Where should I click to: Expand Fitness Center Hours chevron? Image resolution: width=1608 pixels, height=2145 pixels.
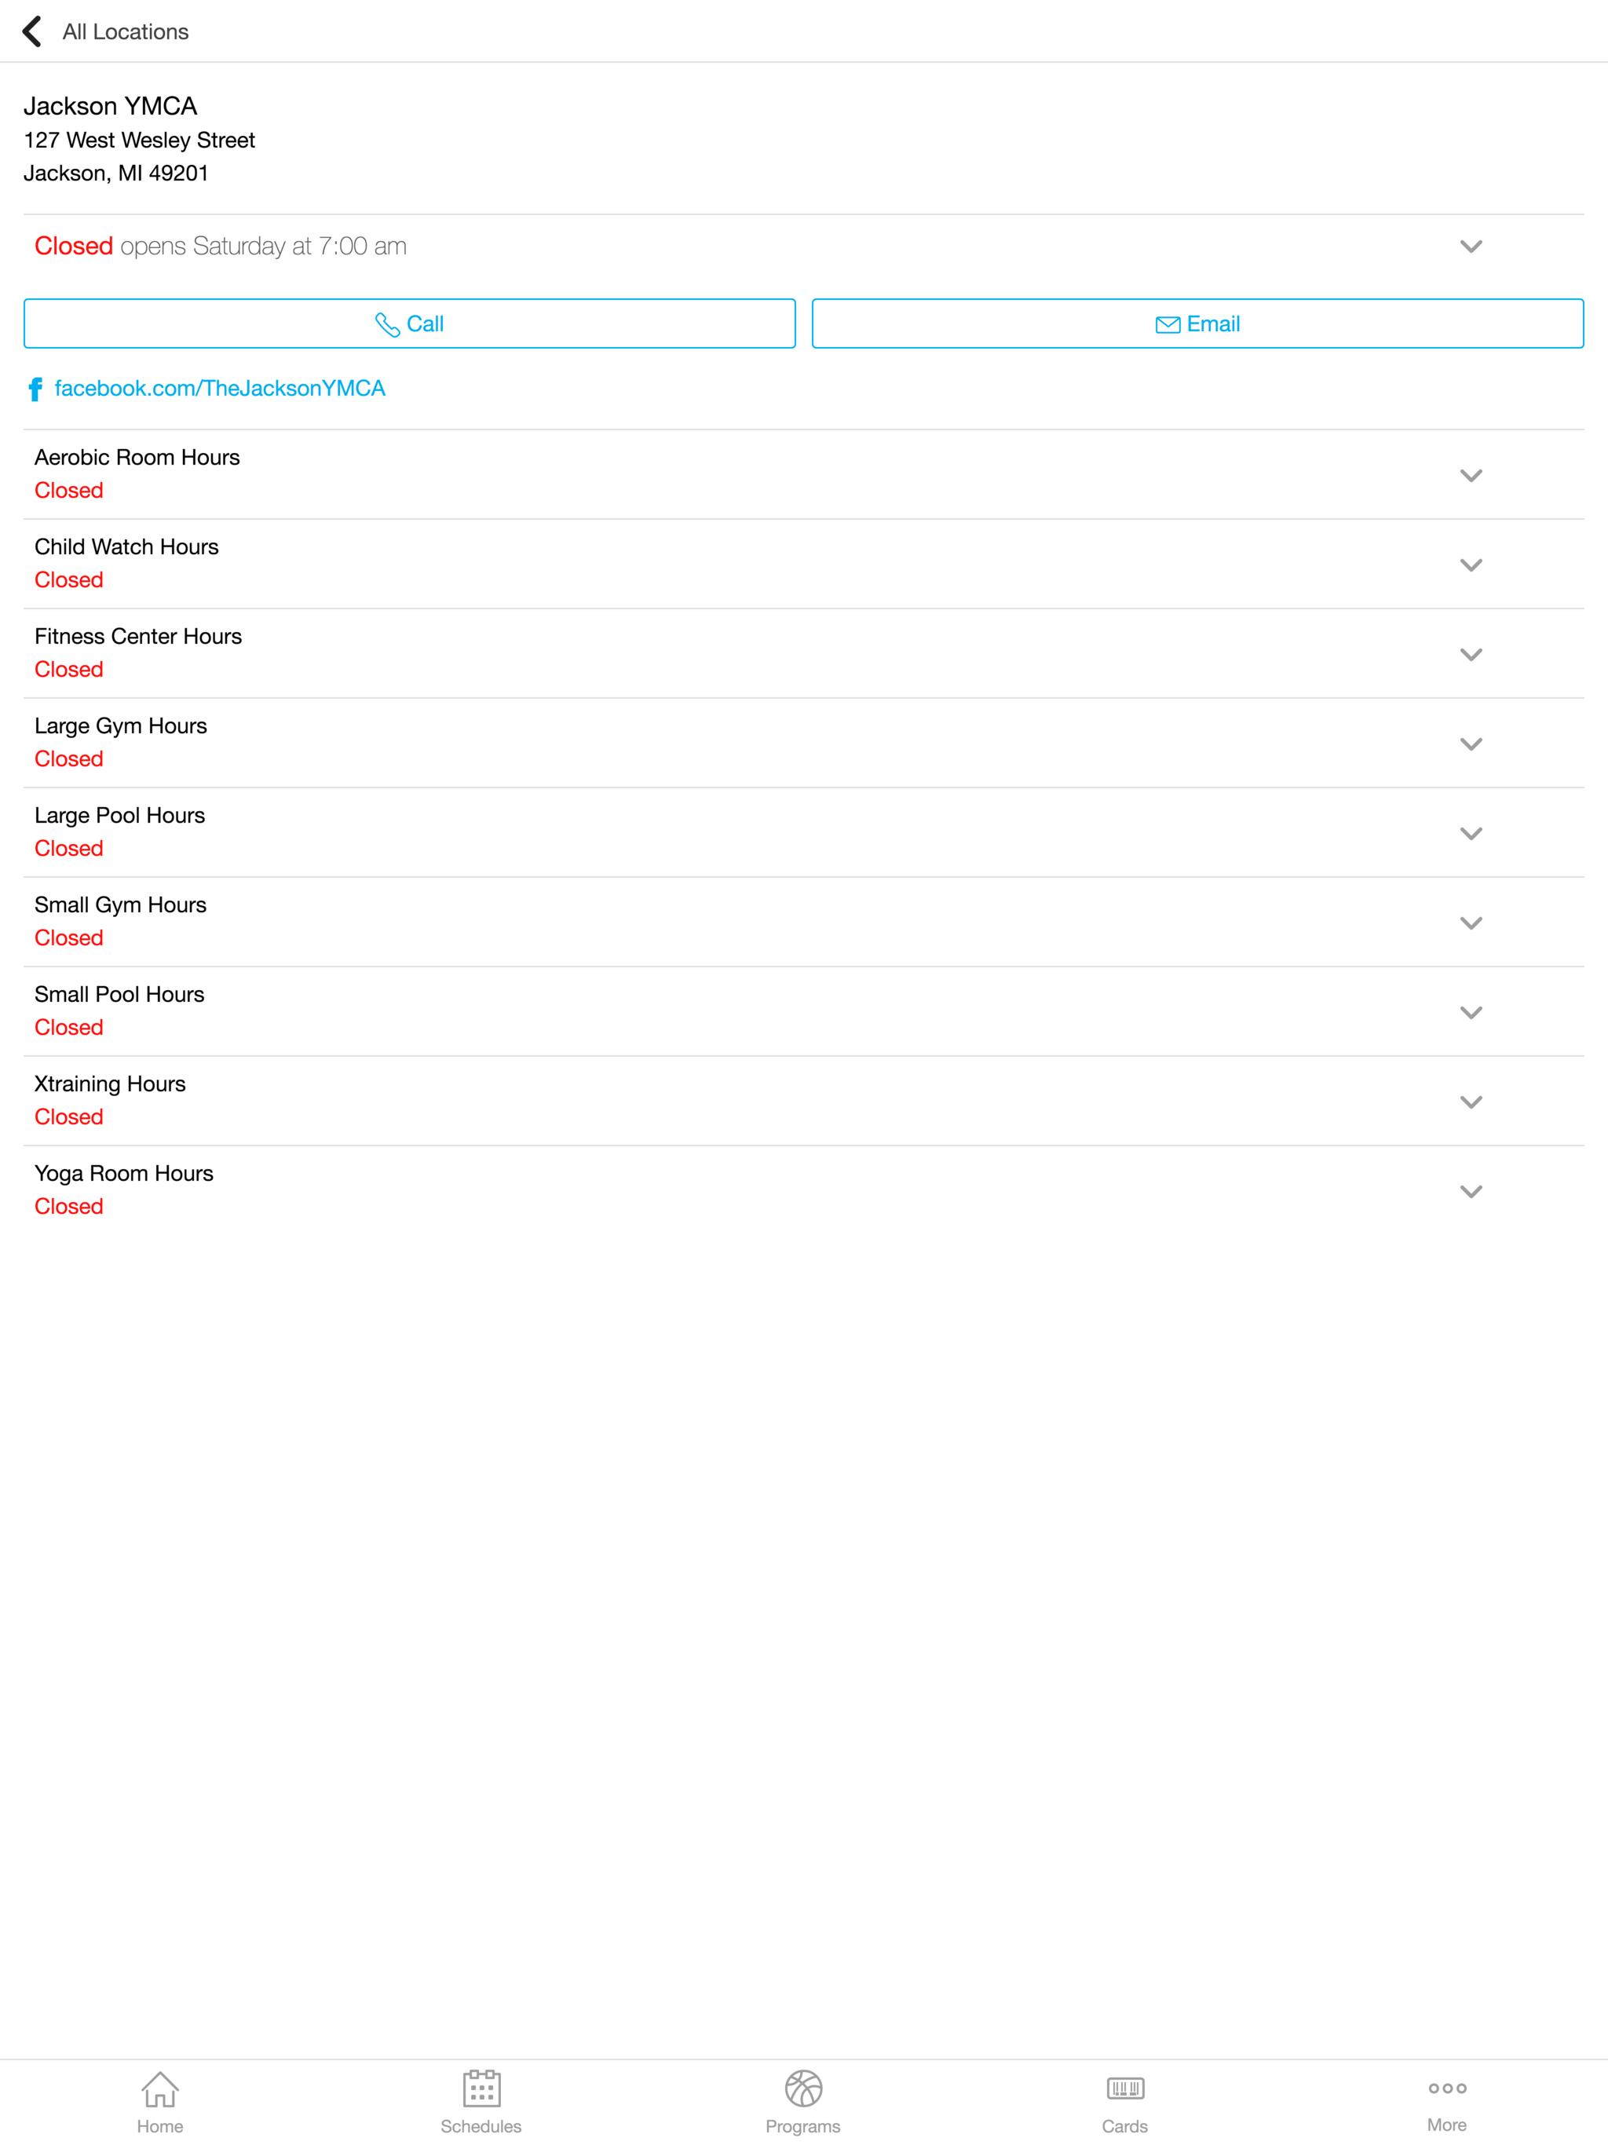(x=1471, y=655)
